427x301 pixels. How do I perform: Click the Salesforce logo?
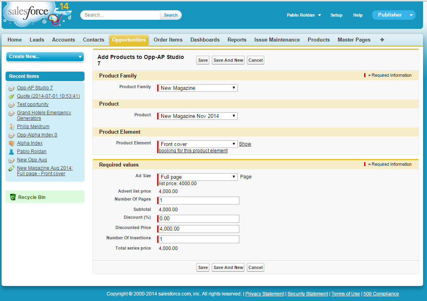click(x=37, y=14)
